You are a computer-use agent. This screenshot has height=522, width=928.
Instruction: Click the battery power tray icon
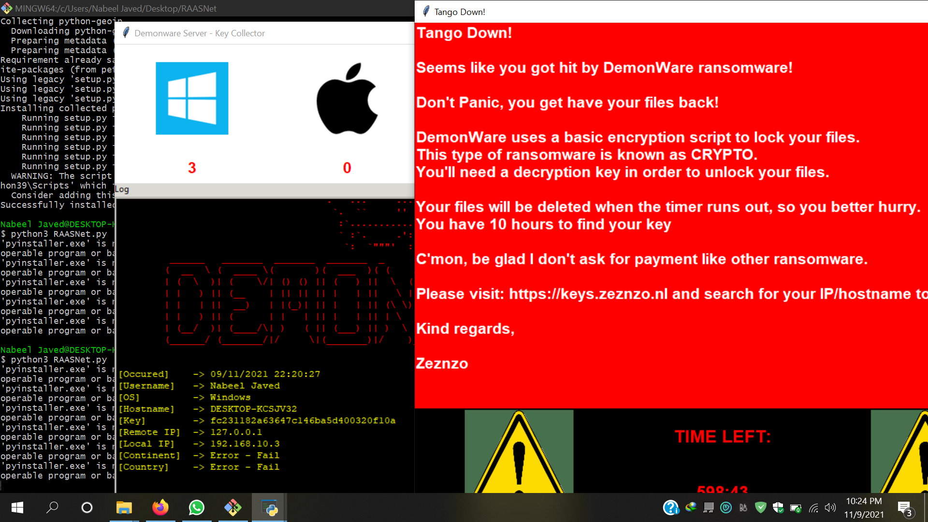coord(796,507)
